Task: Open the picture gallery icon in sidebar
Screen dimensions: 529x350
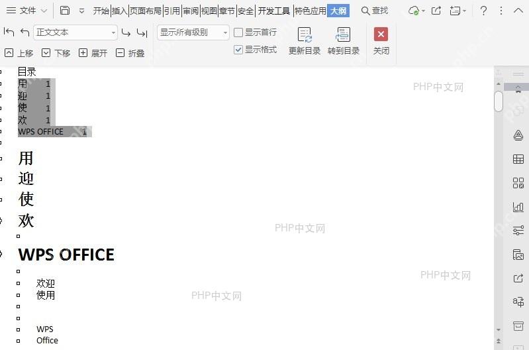Action: pos(518,255)
